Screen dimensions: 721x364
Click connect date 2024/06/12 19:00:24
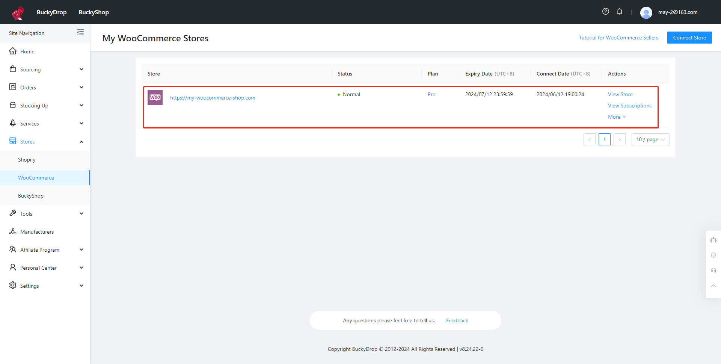[x=560, y=94]
